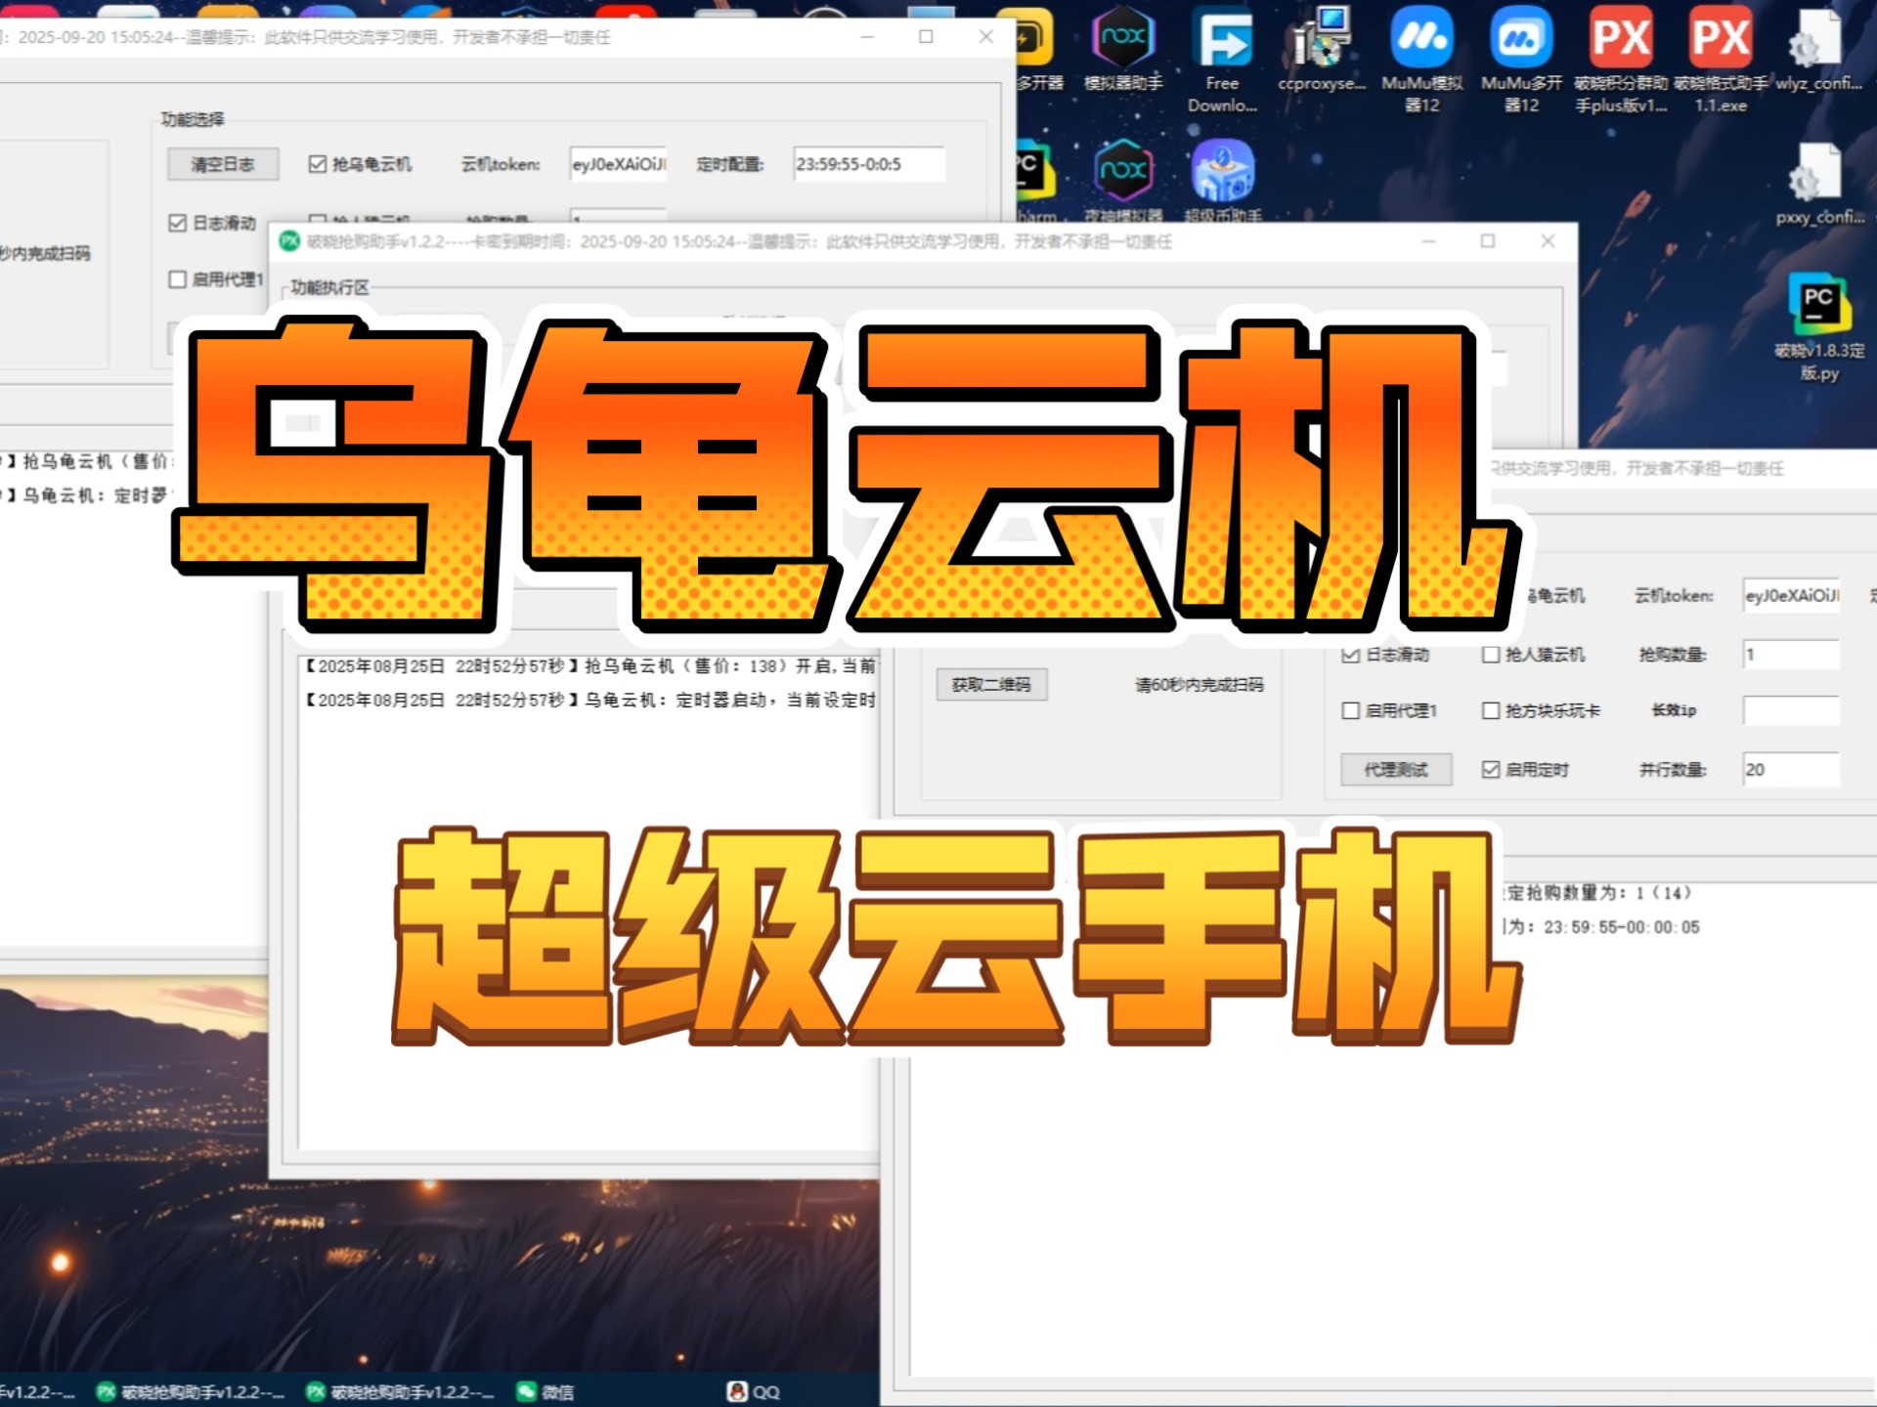The width and height of the screenshot is (1877, 1407).
Task: Select the pxxy_confi config file icon
Action: 1819,184
